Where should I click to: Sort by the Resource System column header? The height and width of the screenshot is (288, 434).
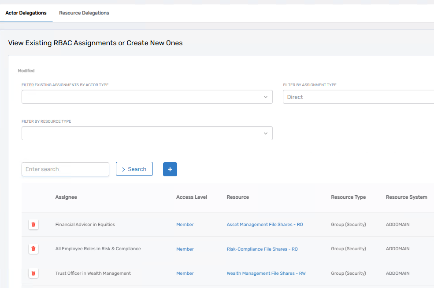406,197
